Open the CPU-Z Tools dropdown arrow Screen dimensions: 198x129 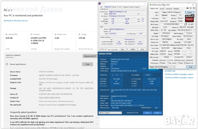click(x=127, y=49)
